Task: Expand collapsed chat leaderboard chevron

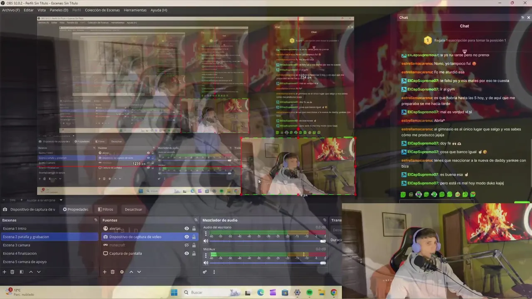Action: click(x=465, y=51)
